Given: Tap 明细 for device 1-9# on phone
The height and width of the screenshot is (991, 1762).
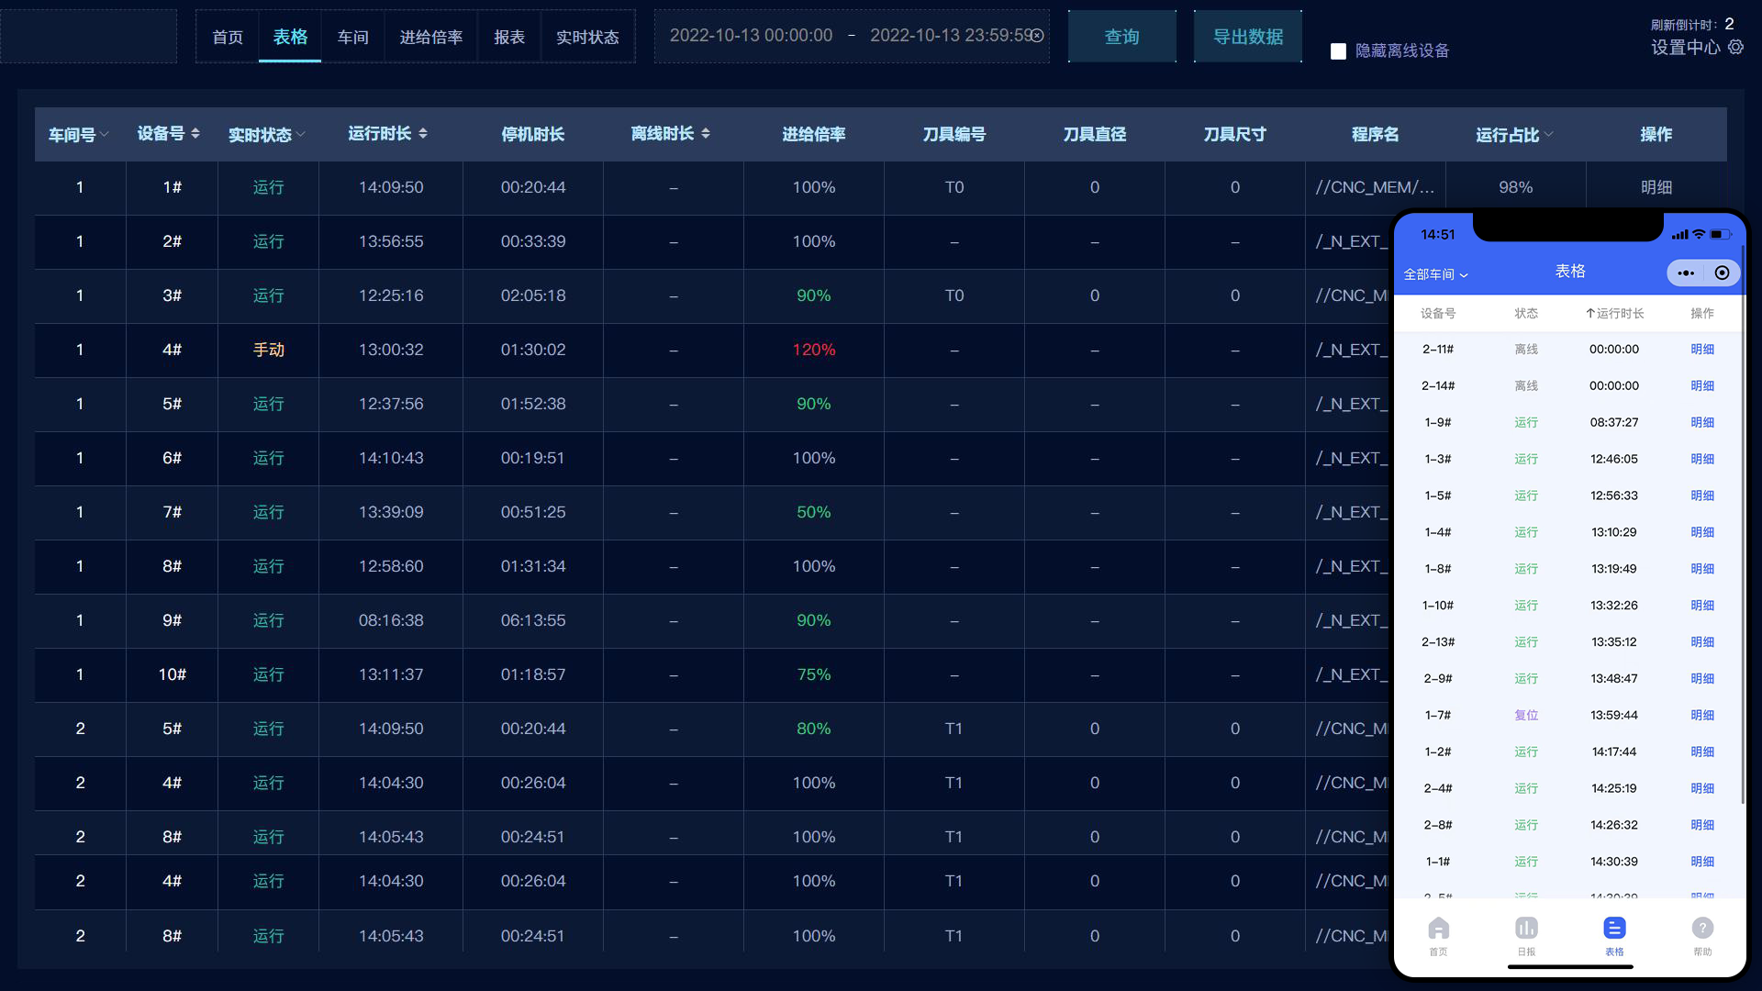Looking at the screenshot, I should click(x=1702, y=423).
